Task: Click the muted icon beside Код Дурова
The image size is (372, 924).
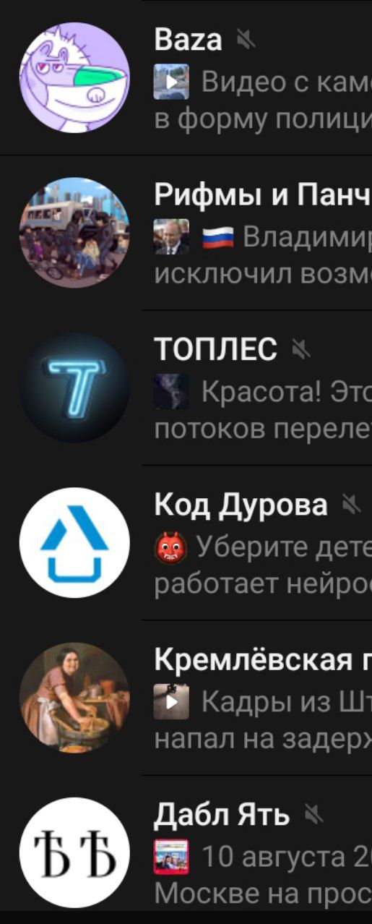Action: pyautogui.click(x=351, y=505)
